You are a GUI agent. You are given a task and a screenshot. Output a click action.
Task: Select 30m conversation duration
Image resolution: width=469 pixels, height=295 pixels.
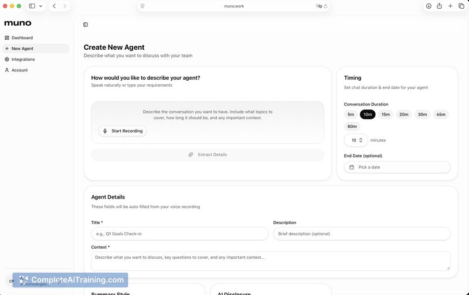coord(422,114)
